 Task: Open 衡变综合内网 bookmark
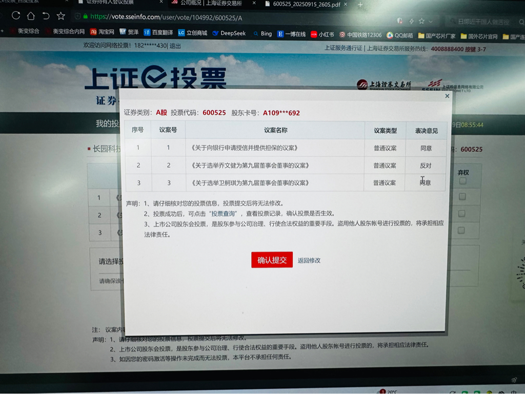click(65, 31)
